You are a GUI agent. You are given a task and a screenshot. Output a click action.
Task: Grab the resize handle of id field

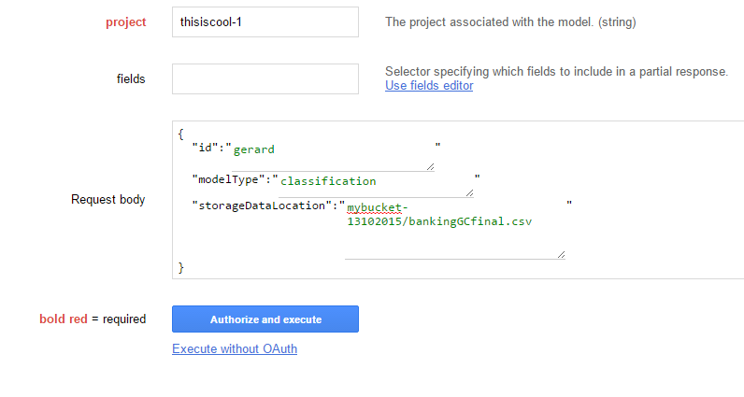pyautogui.click(x=430, y=166)
